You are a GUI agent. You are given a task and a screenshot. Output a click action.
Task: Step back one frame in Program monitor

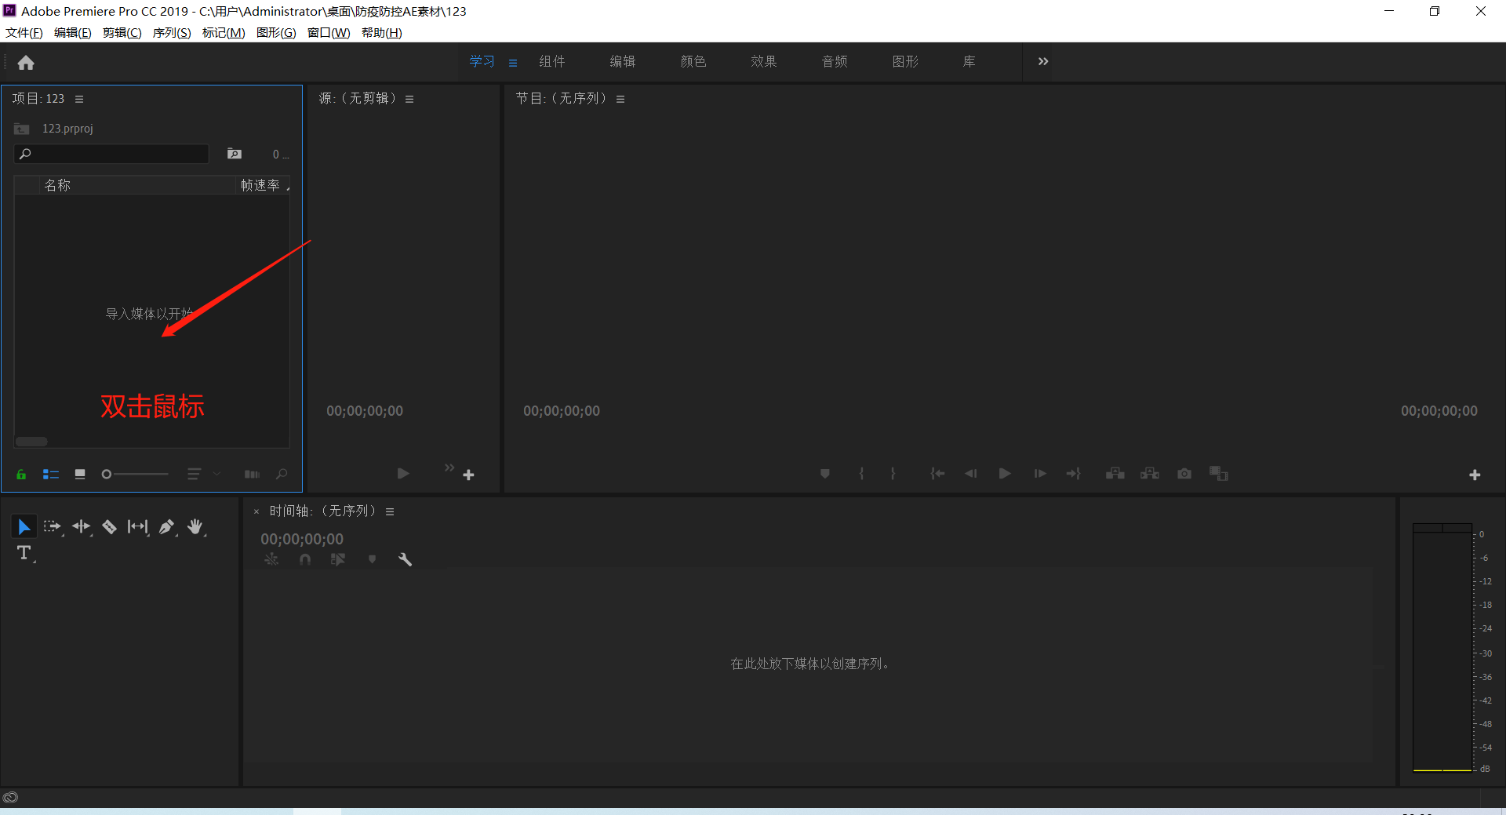tap(971, 474)
